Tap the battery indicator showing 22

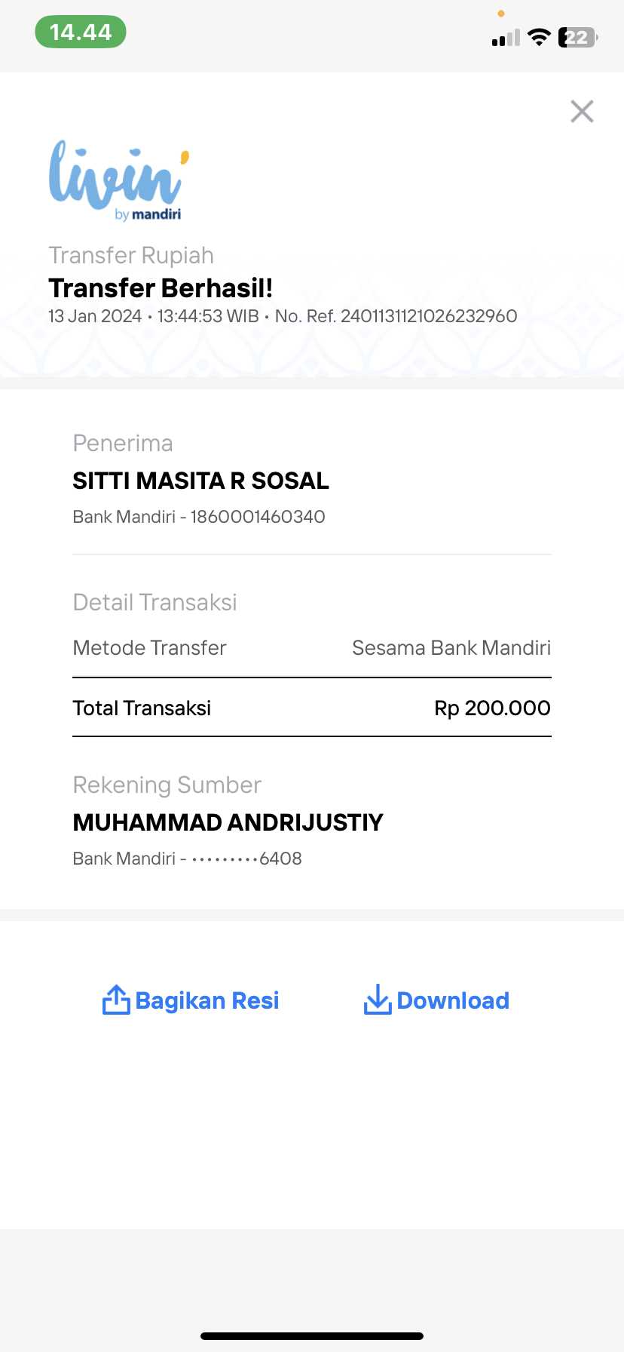click(x=578, y=37)
